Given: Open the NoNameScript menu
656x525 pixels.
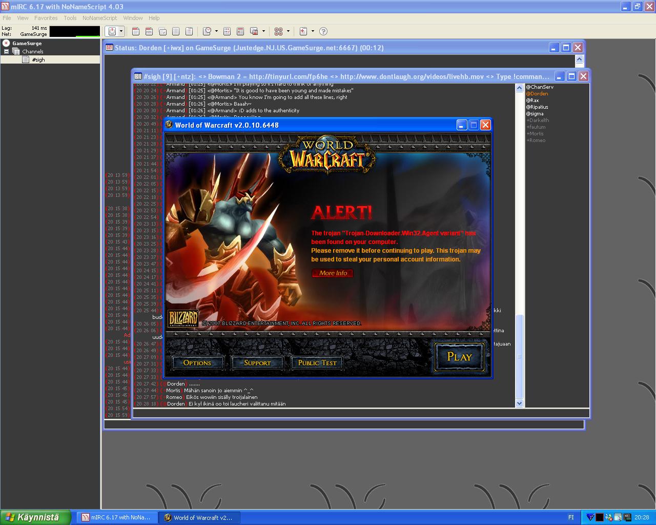Looking at the screenshot, I should click(x=100, y=18).
